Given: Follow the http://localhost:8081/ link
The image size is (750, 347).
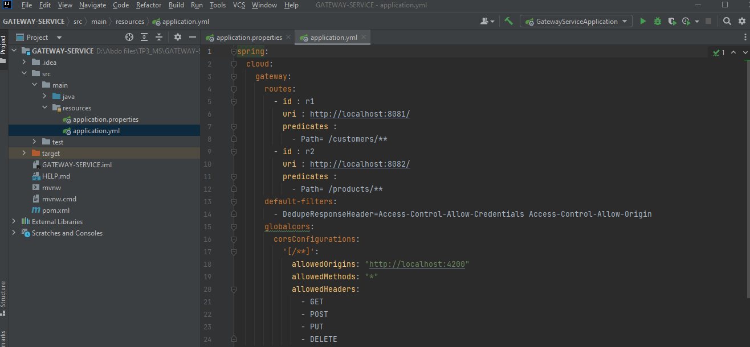Looking at the screenshot, I should tap(359, 113).
